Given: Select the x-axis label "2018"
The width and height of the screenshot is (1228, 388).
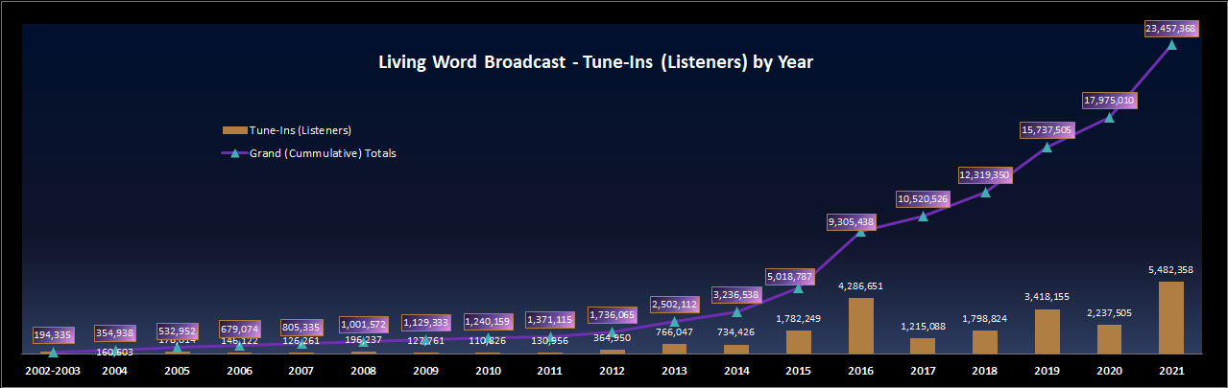Looking at the screenshot, I should (x=984, y=370).
